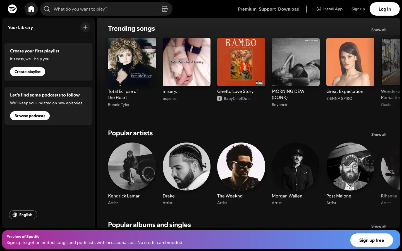
Task: Click pupsies artist name
Action: (169, 98)
